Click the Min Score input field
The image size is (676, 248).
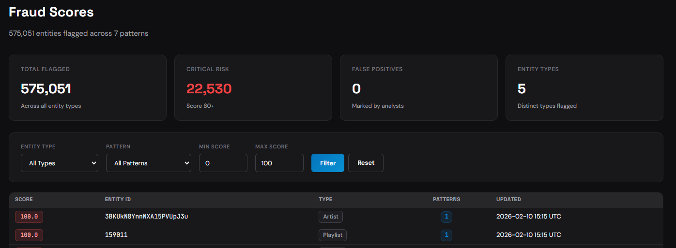click(x=223, y=163)
